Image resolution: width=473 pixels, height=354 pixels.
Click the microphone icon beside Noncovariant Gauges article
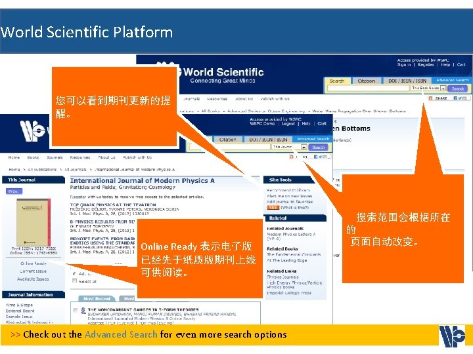point(83,311)
